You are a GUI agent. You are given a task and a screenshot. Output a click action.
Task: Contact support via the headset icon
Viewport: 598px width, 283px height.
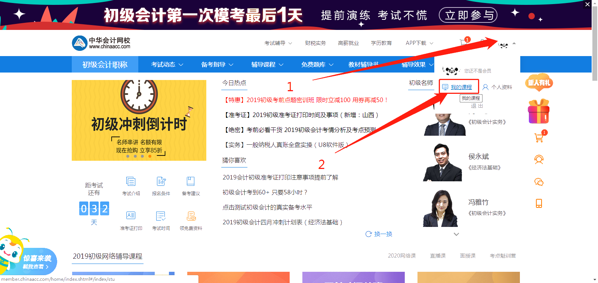pyautogui.click(x=539, y=160)
